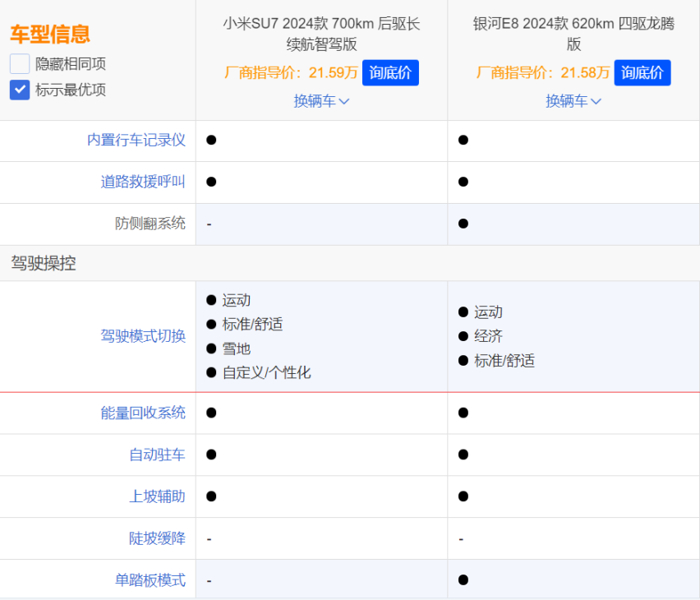Uncheck the 标示最优项 checkbox
Image resolution: width=700 pixels, height=600 pixels.
click(20, 90)
